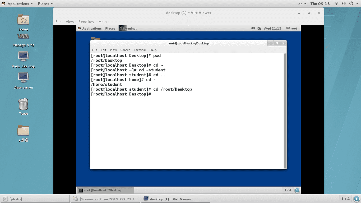Open the terminal window's Help menu
This screenshot has height=203, width=361.
click(153, 50)
